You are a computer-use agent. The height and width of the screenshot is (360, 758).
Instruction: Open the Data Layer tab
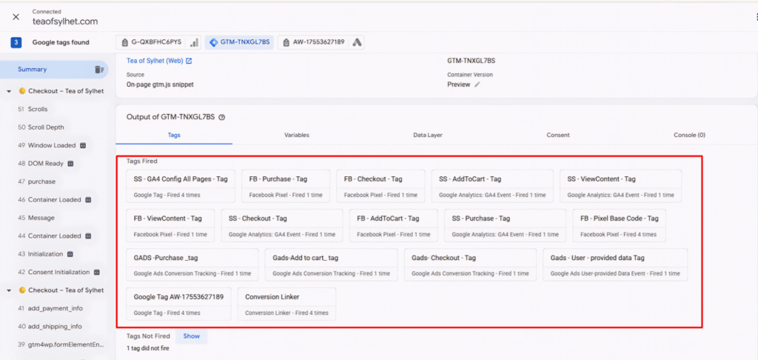tap(428, 136)
